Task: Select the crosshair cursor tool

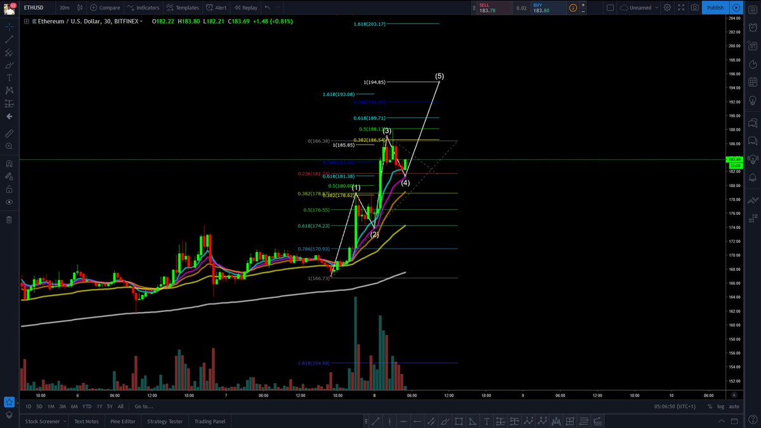Action: click(9, 27)
